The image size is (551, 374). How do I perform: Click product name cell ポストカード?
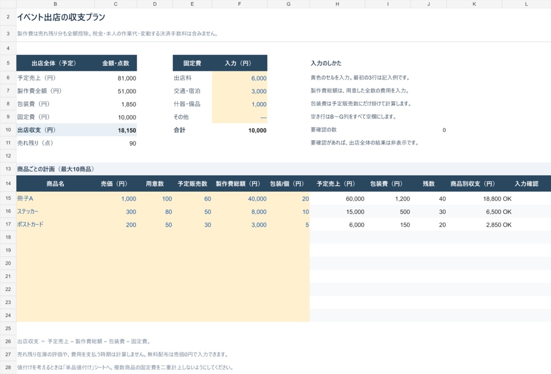55,225
